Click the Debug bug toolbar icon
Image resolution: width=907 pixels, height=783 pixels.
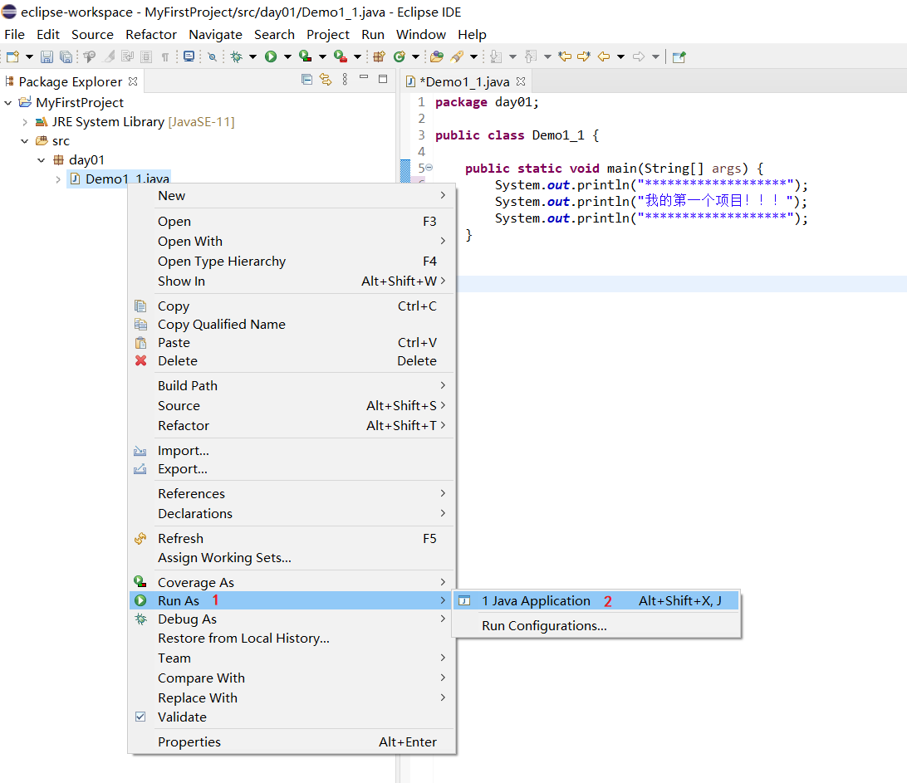pyautogui.click(x=237, y=56)
